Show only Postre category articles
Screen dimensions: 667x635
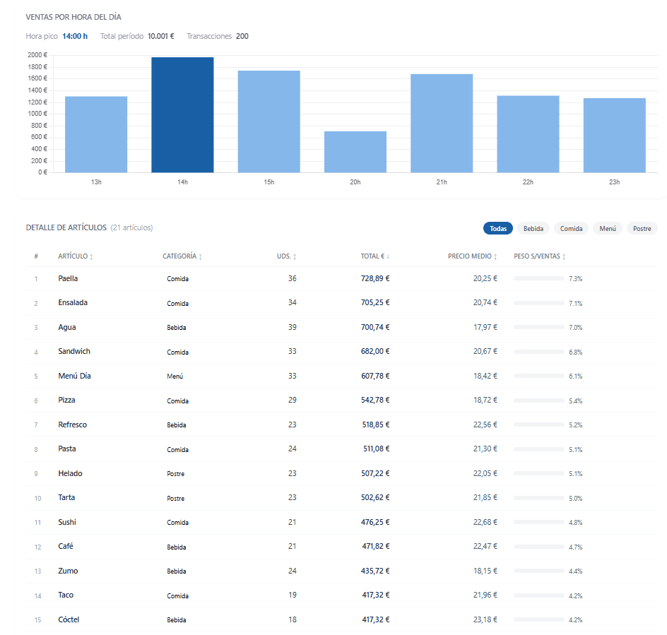[x=642, y=228]
